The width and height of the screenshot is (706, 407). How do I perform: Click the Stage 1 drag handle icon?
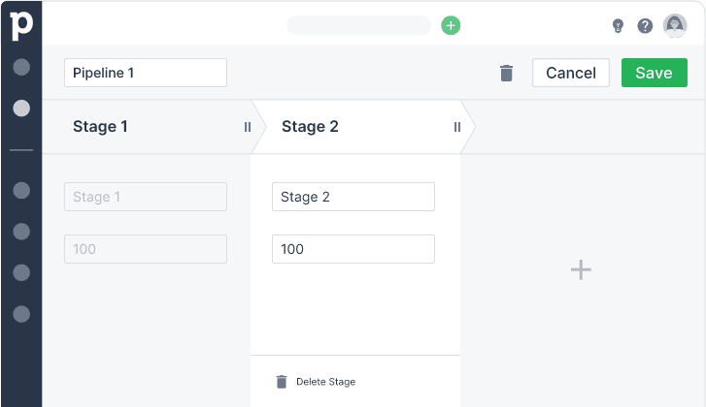(248, 127)
